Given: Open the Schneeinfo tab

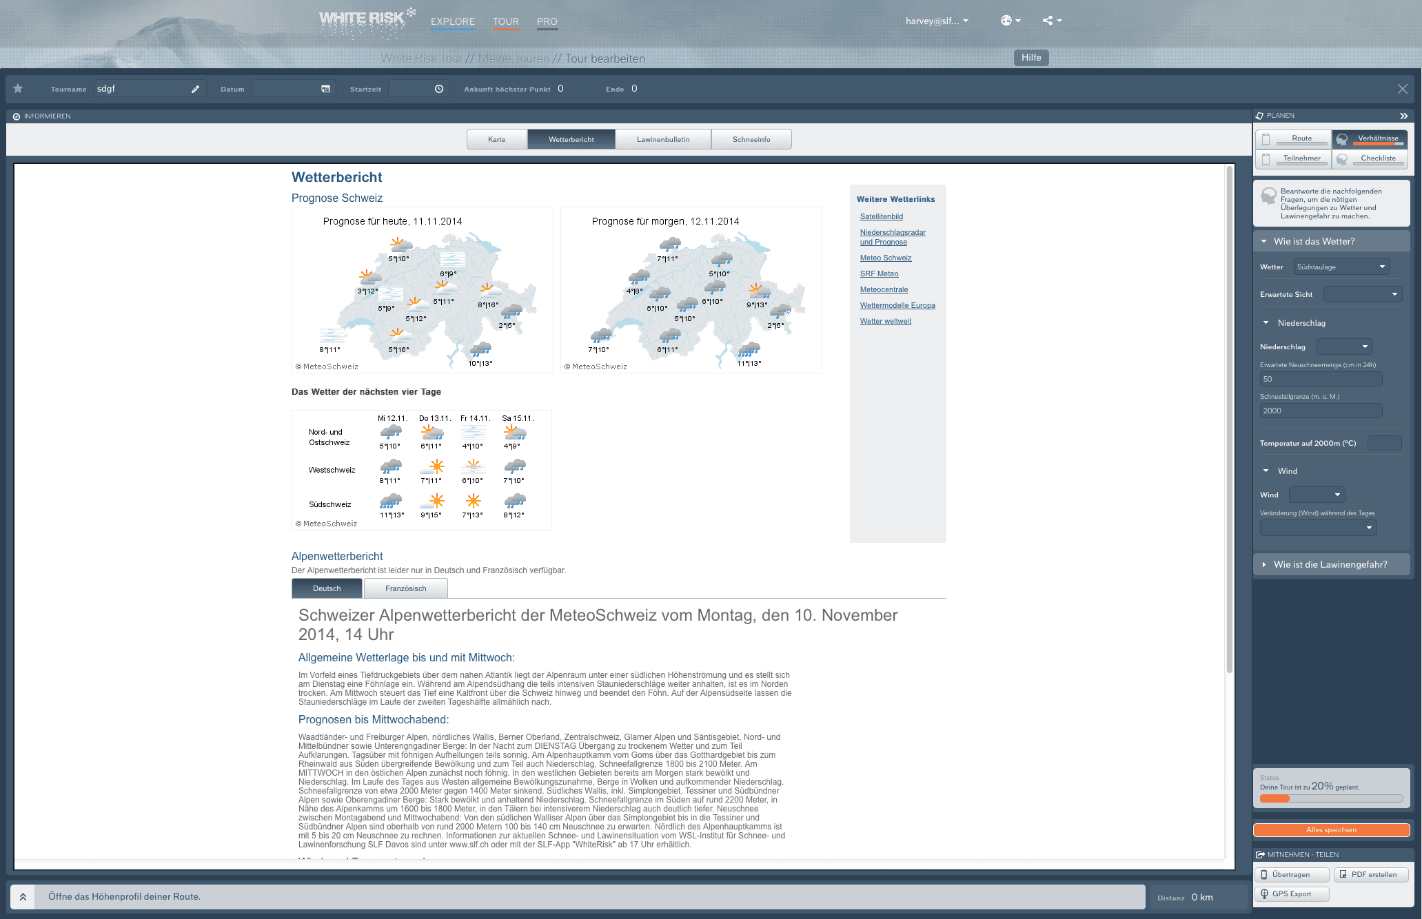Looking at the screenshot, I should (751, 139).
